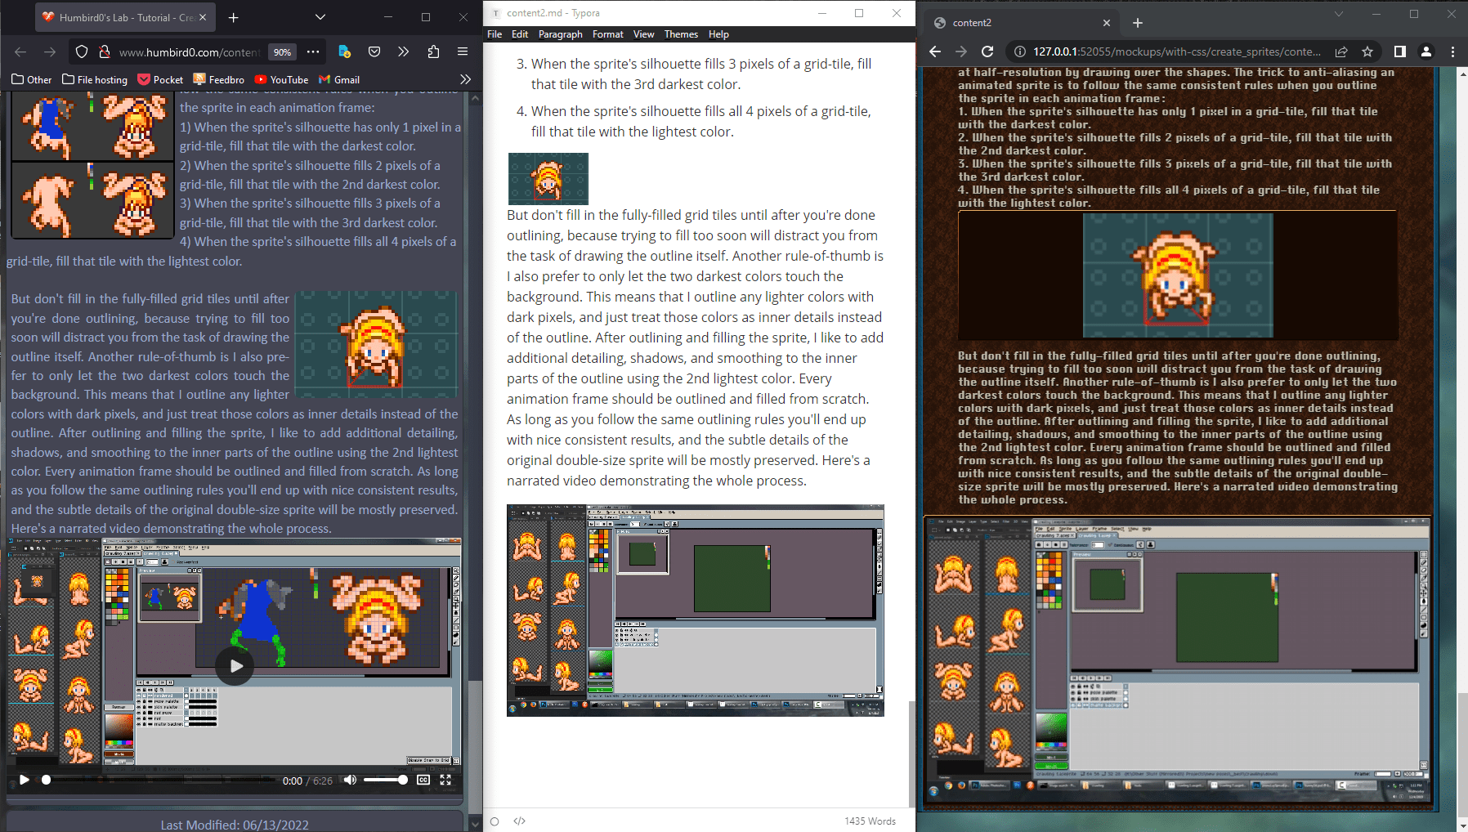Open the Themes menu in Typora

[x=680, y=34]
